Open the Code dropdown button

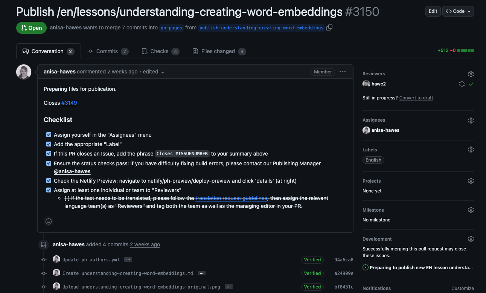click(458, 11)
